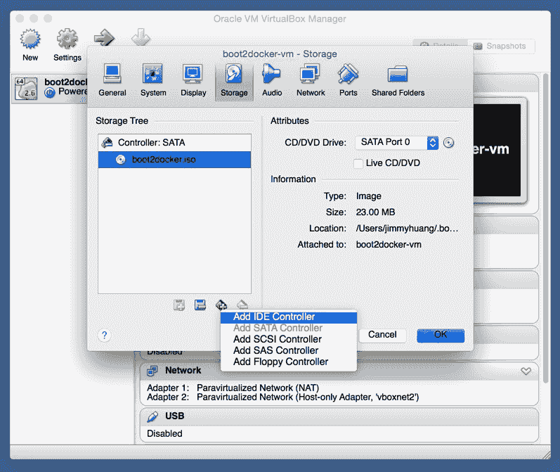This screenshot has height=472, width=560.
Task: Select Controller: SATA in storage tree
Action: click(175, 143)
